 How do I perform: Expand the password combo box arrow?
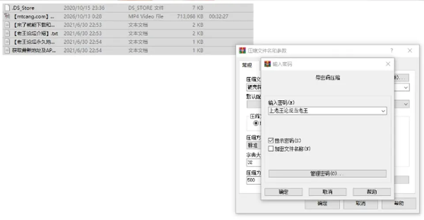click(x=383, y=111)
